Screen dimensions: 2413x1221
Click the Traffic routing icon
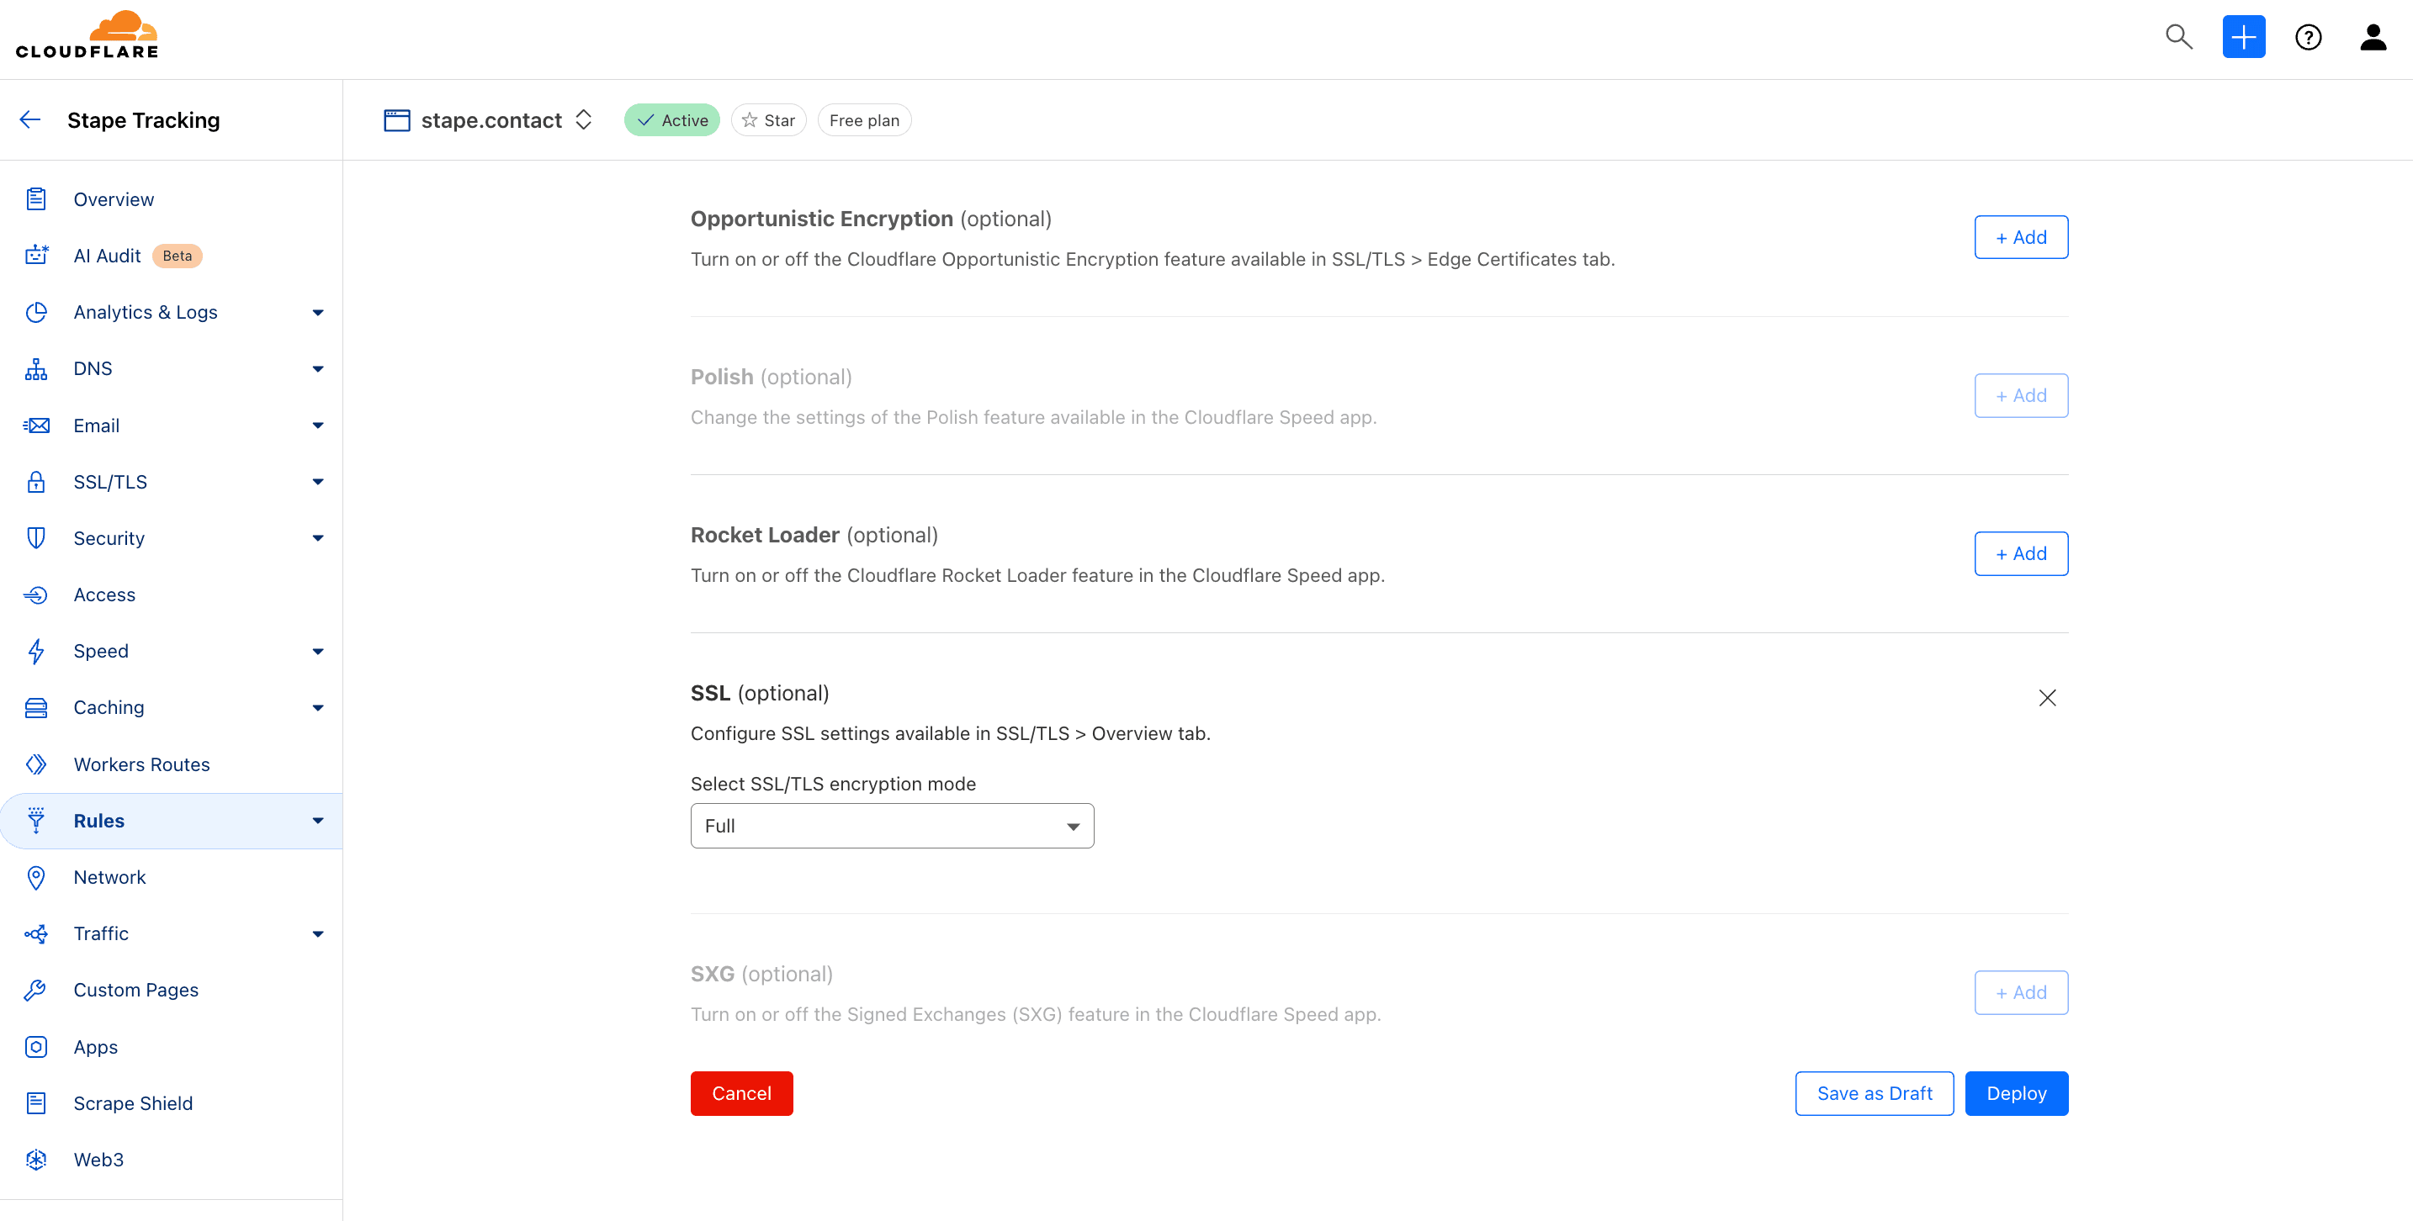pyautogui.click(x=36, y=933)
